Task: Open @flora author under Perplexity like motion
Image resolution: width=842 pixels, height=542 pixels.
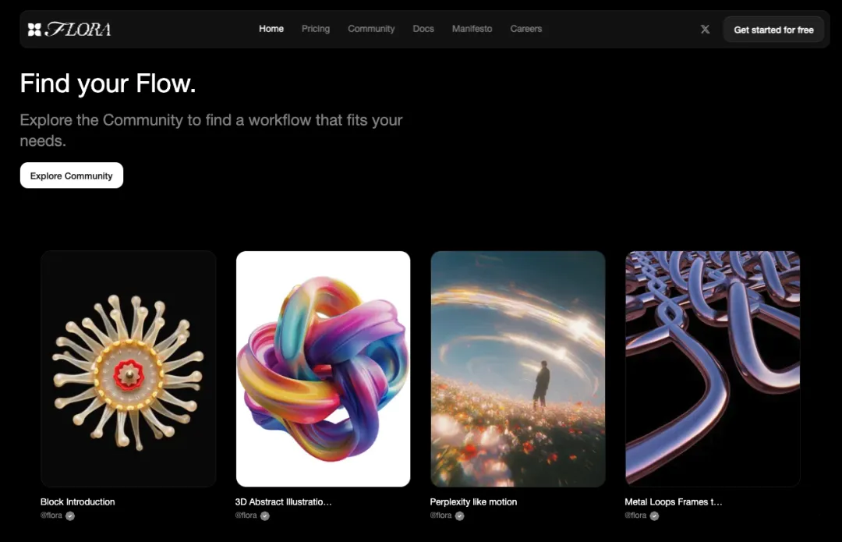Action: (440, 515)
